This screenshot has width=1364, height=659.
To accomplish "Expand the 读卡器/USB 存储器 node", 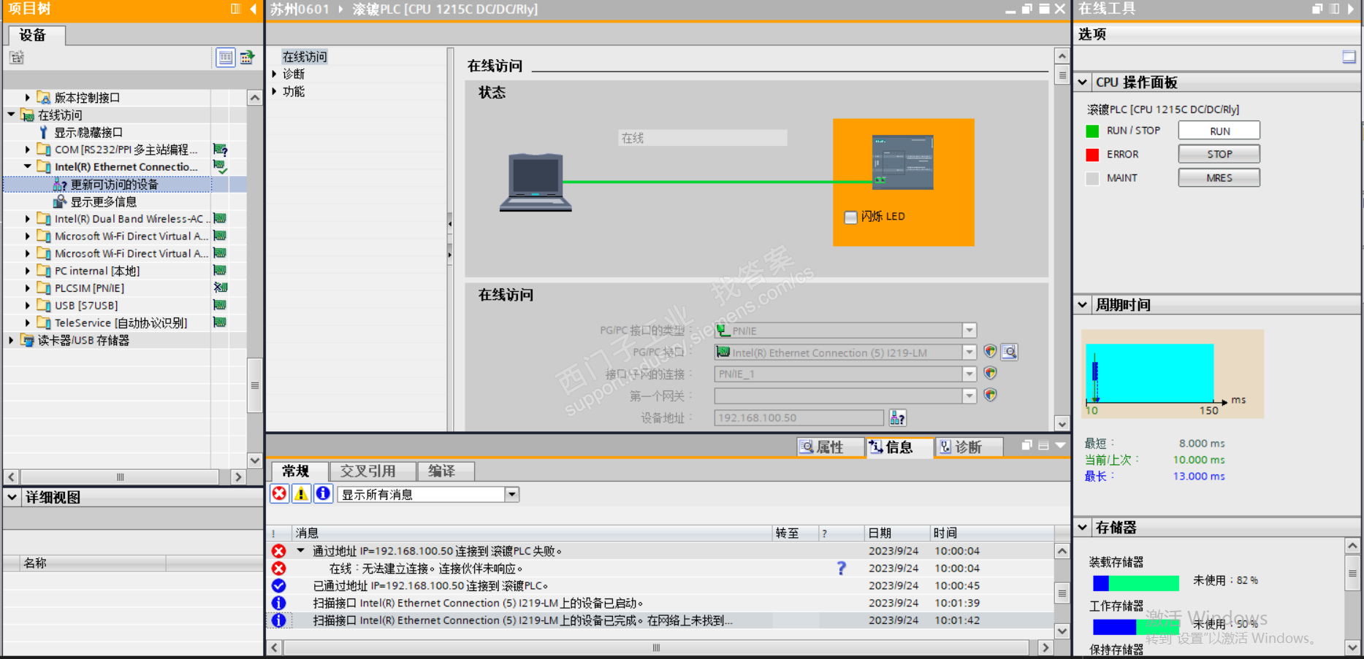I will (11, 340).
